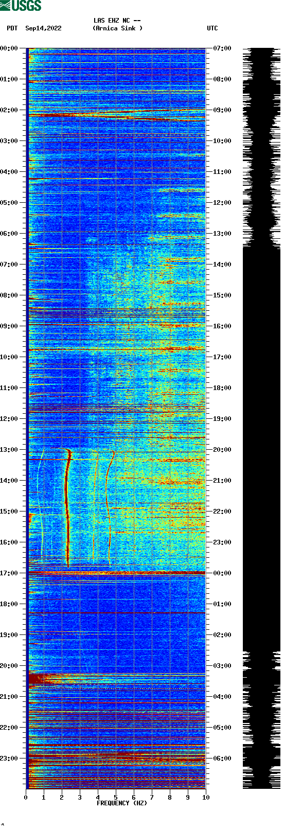Click frequency tick label '0'

[x=26, y=798]
